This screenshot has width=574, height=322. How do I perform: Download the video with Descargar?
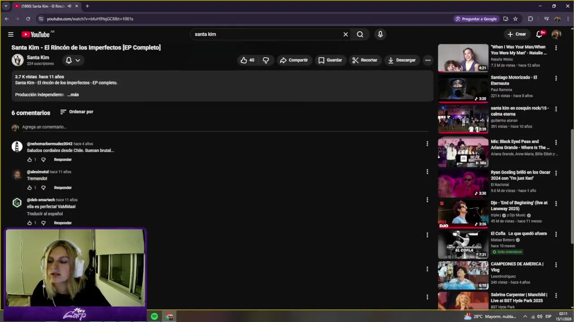[x=402, y=60]
